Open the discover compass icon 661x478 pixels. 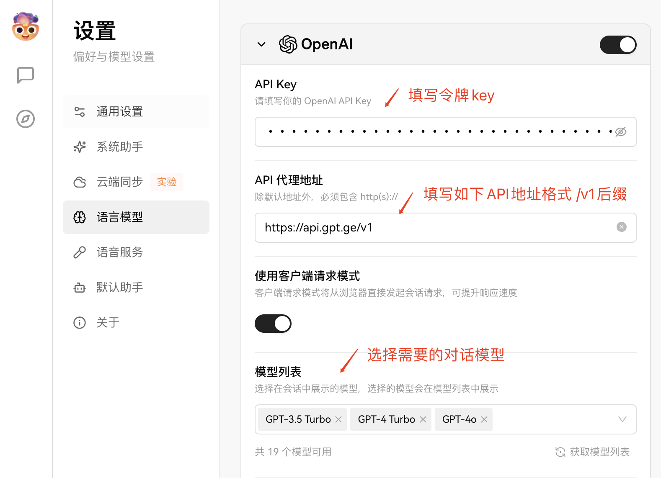[x=26, y=119]
